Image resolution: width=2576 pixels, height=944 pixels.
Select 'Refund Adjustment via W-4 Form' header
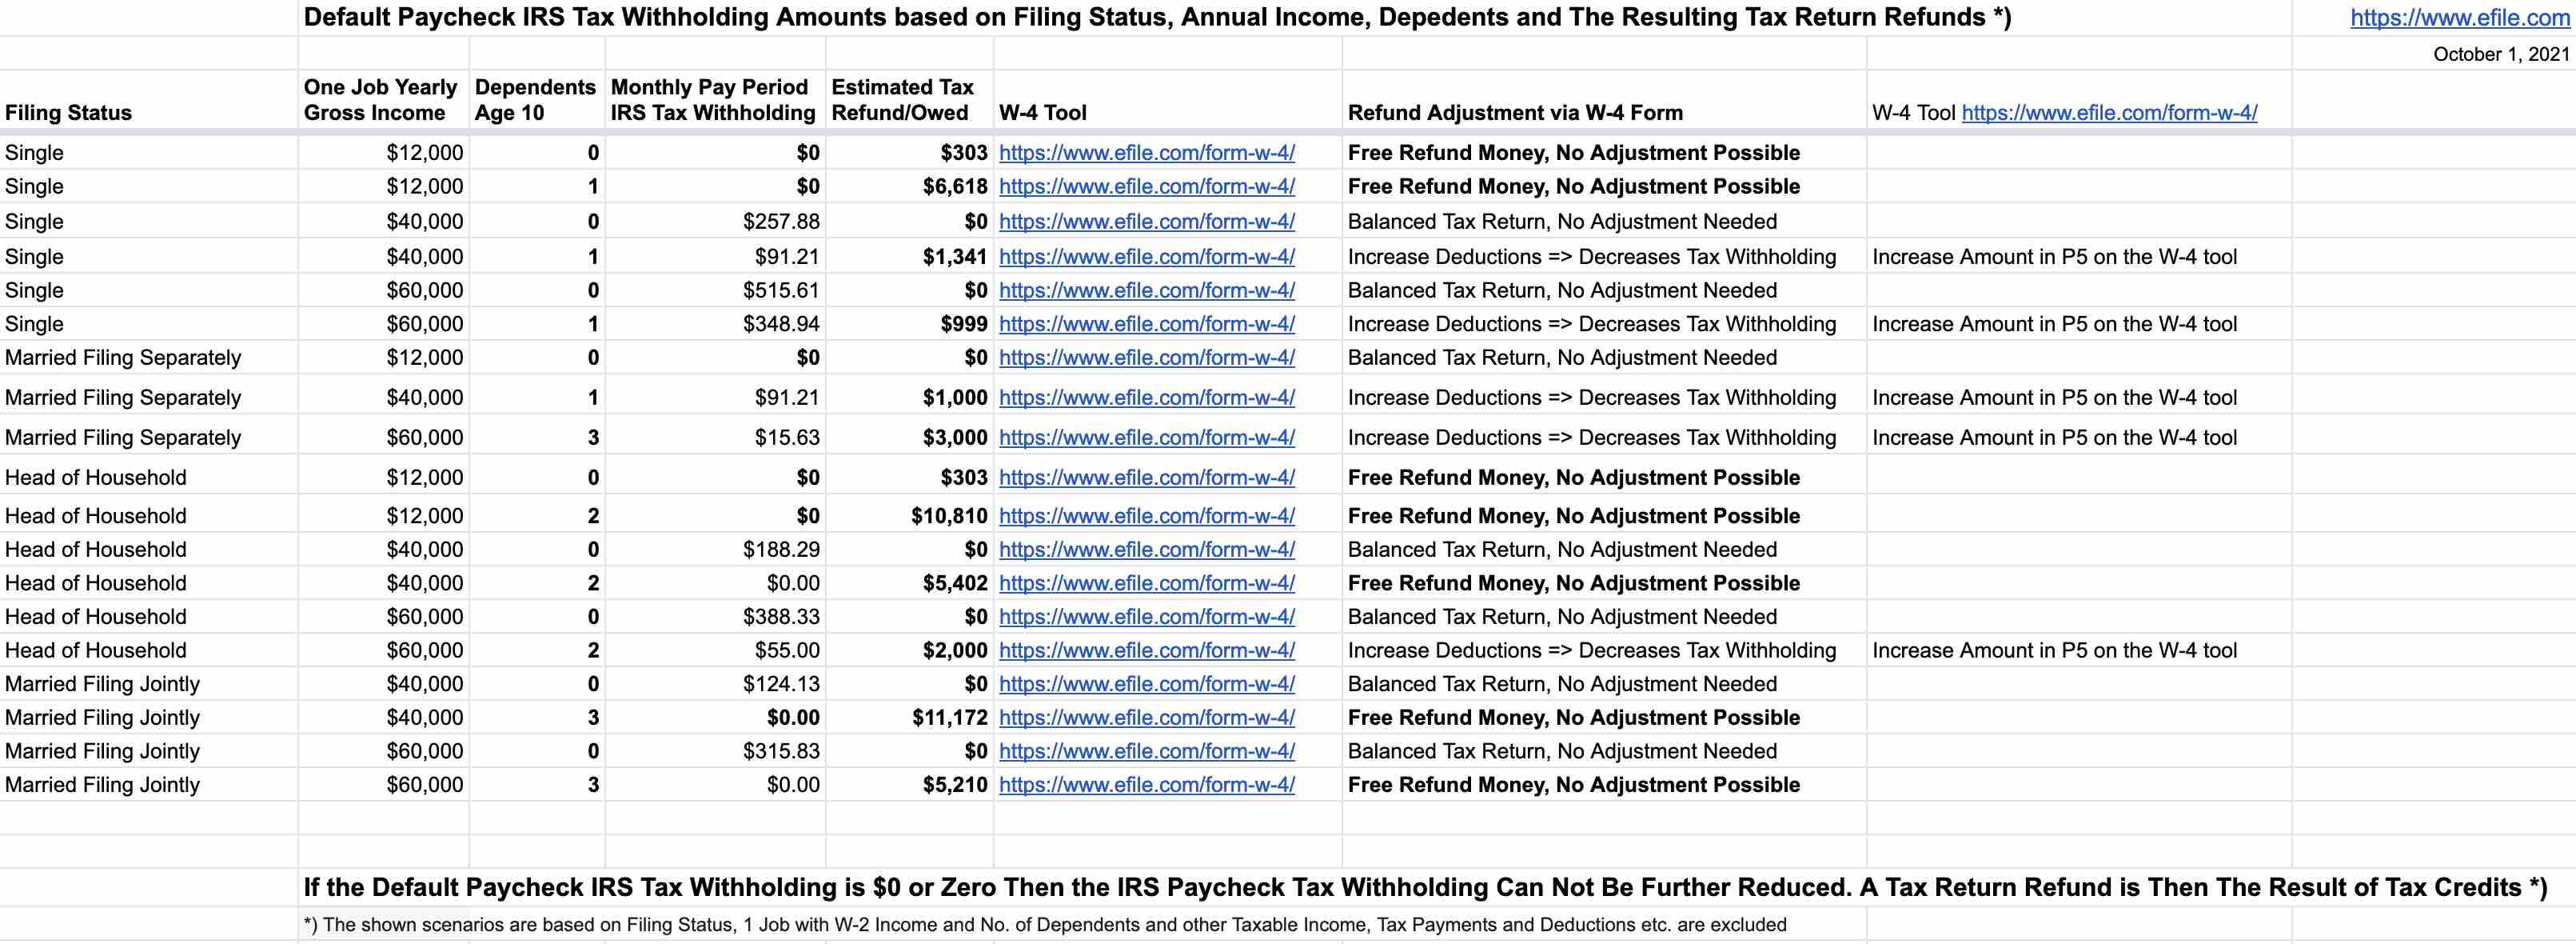click(x=1604, y=100)
